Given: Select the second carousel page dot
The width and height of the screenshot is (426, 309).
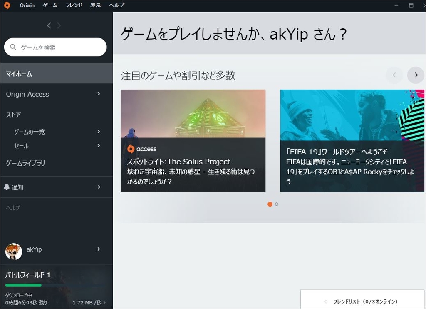Looking at the screenshot, I should [x=277, y=204].
